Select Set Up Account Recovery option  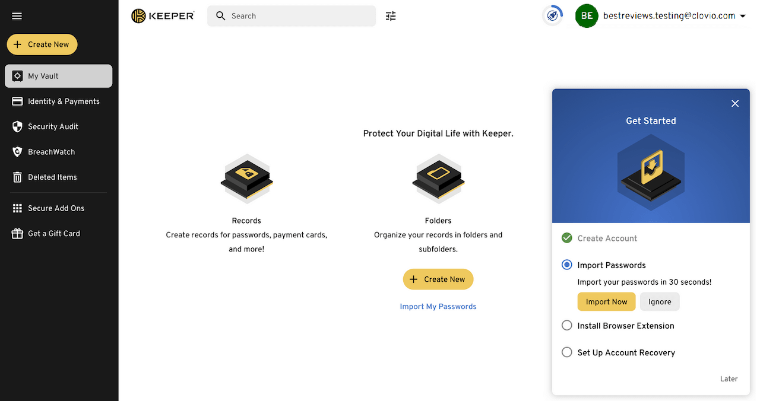pyautogui.click(x=567, y=352)
